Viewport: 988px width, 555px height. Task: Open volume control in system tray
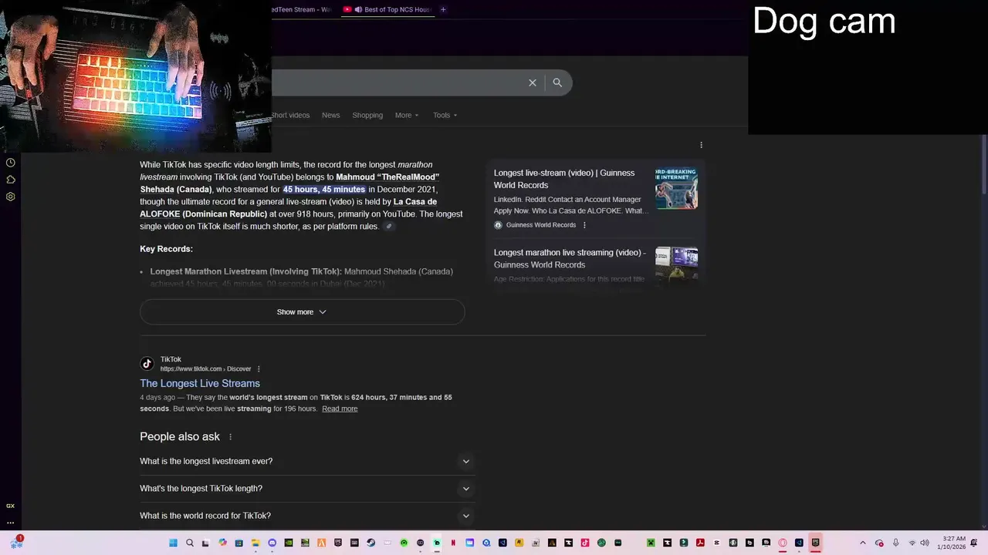click(925, 543)
